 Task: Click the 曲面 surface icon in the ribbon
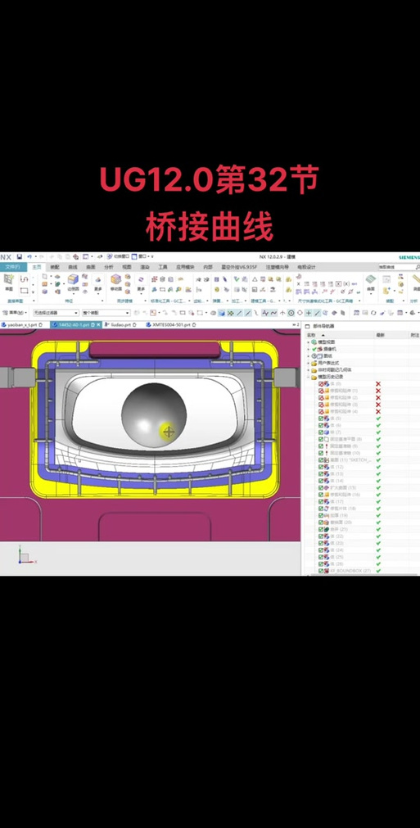pos(370,283)
